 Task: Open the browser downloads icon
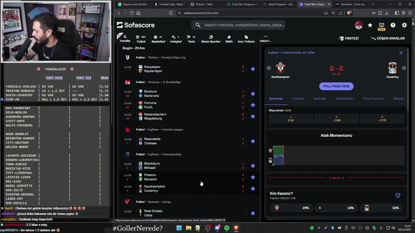[386, 13]
